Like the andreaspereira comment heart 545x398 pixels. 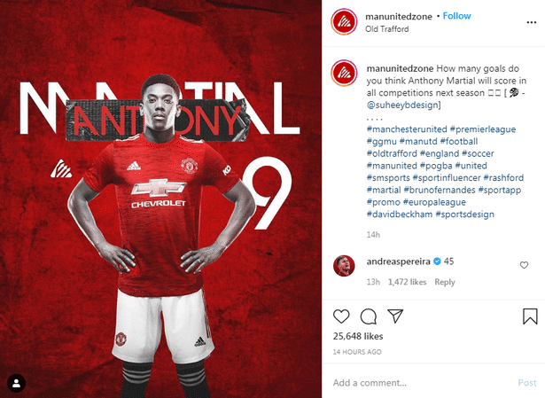coord(524,265)
